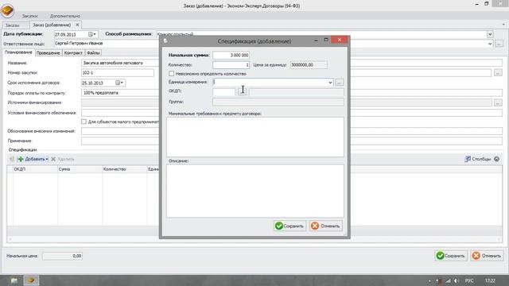This screenshot has width=509, height=286.
Task: Click the Сумма column header
Action: (80, 169)
